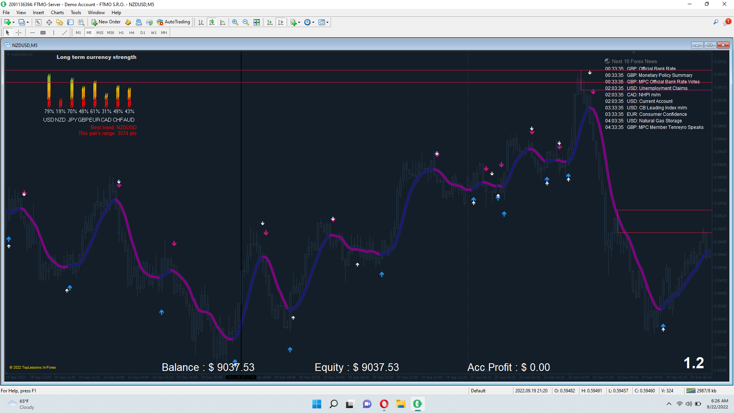
Task: Toggle chart auto scroll
Action: 270,22
